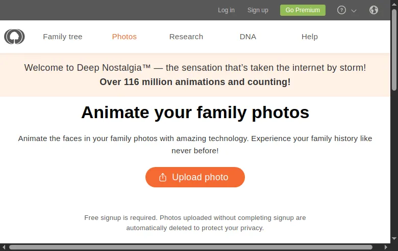Open the language globe icon

click(x=374, y=10)
